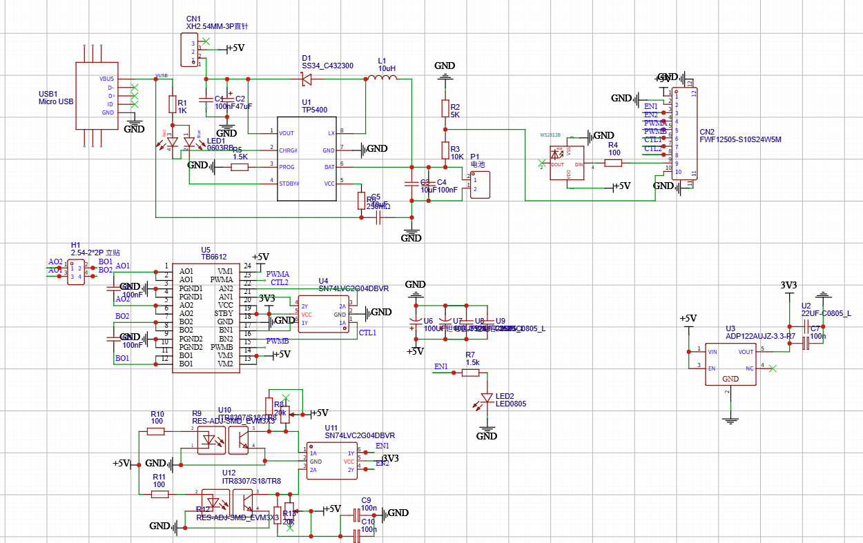Select the CN1 XH2.54MM-3P header
The width and height of the screenshot is (863, 543).
[189, 53]
